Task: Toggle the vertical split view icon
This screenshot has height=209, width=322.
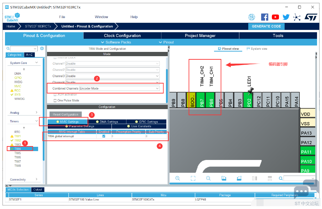Action: click(254, 178)
